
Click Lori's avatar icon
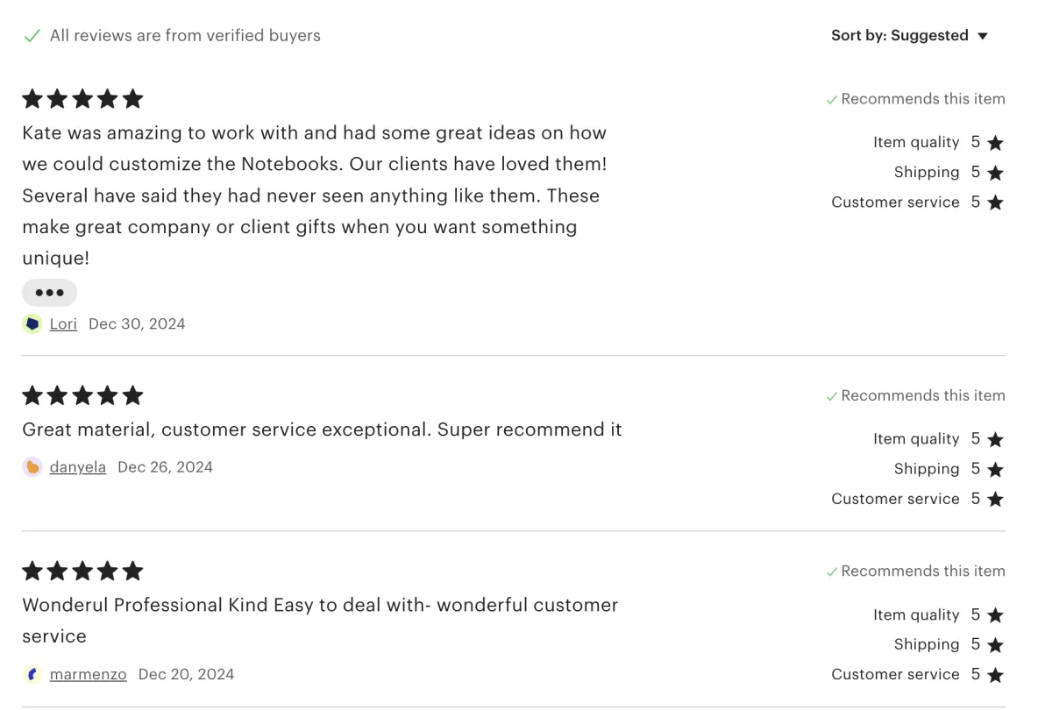tap(32, 324)
